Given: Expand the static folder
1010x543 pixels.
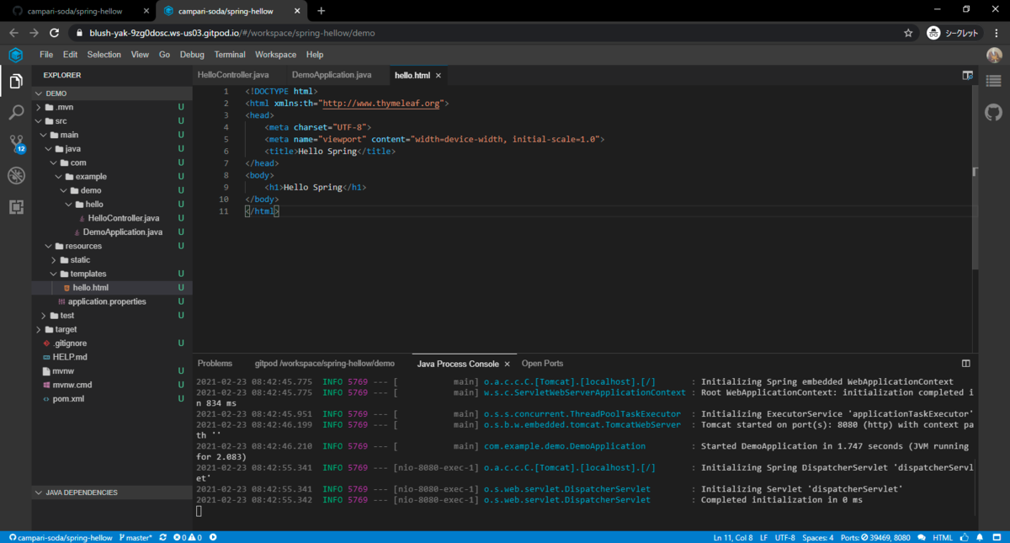Looking at the screenshot, I should 53,260.
